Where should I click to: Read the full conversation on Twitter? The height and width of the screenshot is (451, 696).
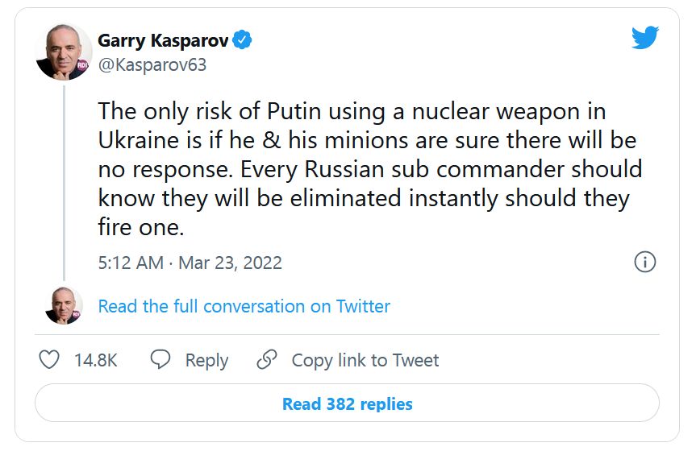click(x=244, y=306)
